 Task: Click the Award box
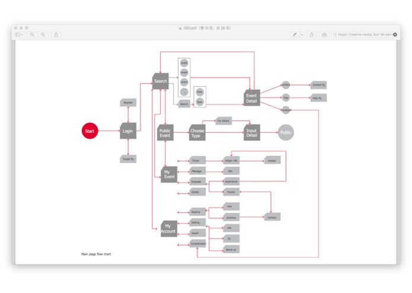[x=197, y=233]
